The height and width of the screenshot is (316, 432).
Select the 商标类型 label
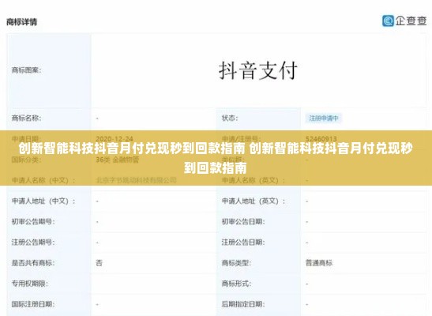tap(236, 263)
